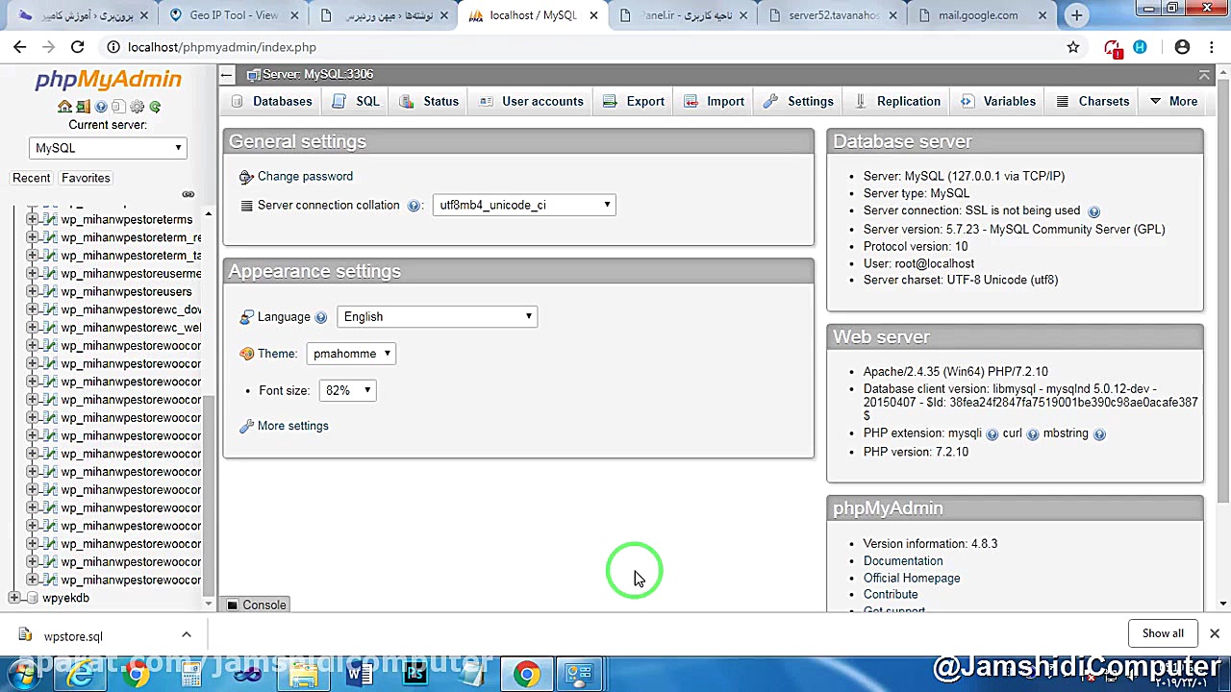This screenshot has height=692, width=1231.
Task: Expand the wpyekdb database node
Action: point(13,598)
